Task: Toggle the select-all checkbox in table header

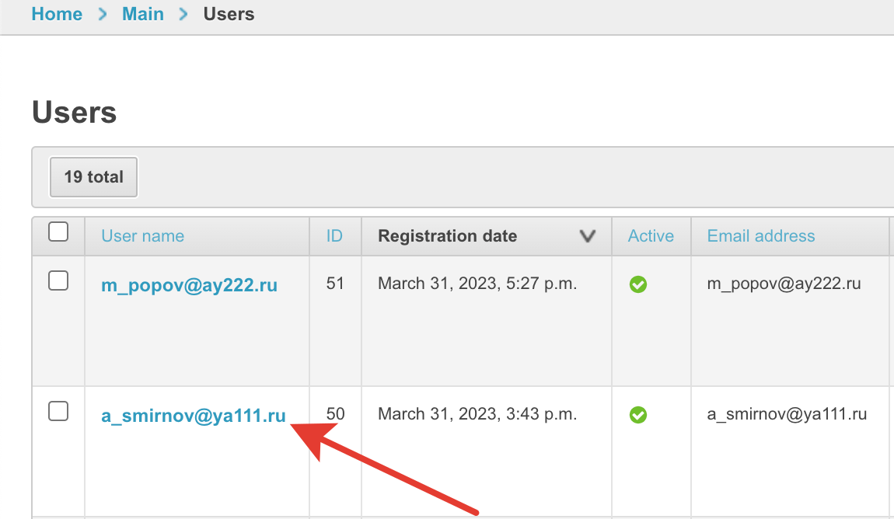Action: tap(58, 232)
